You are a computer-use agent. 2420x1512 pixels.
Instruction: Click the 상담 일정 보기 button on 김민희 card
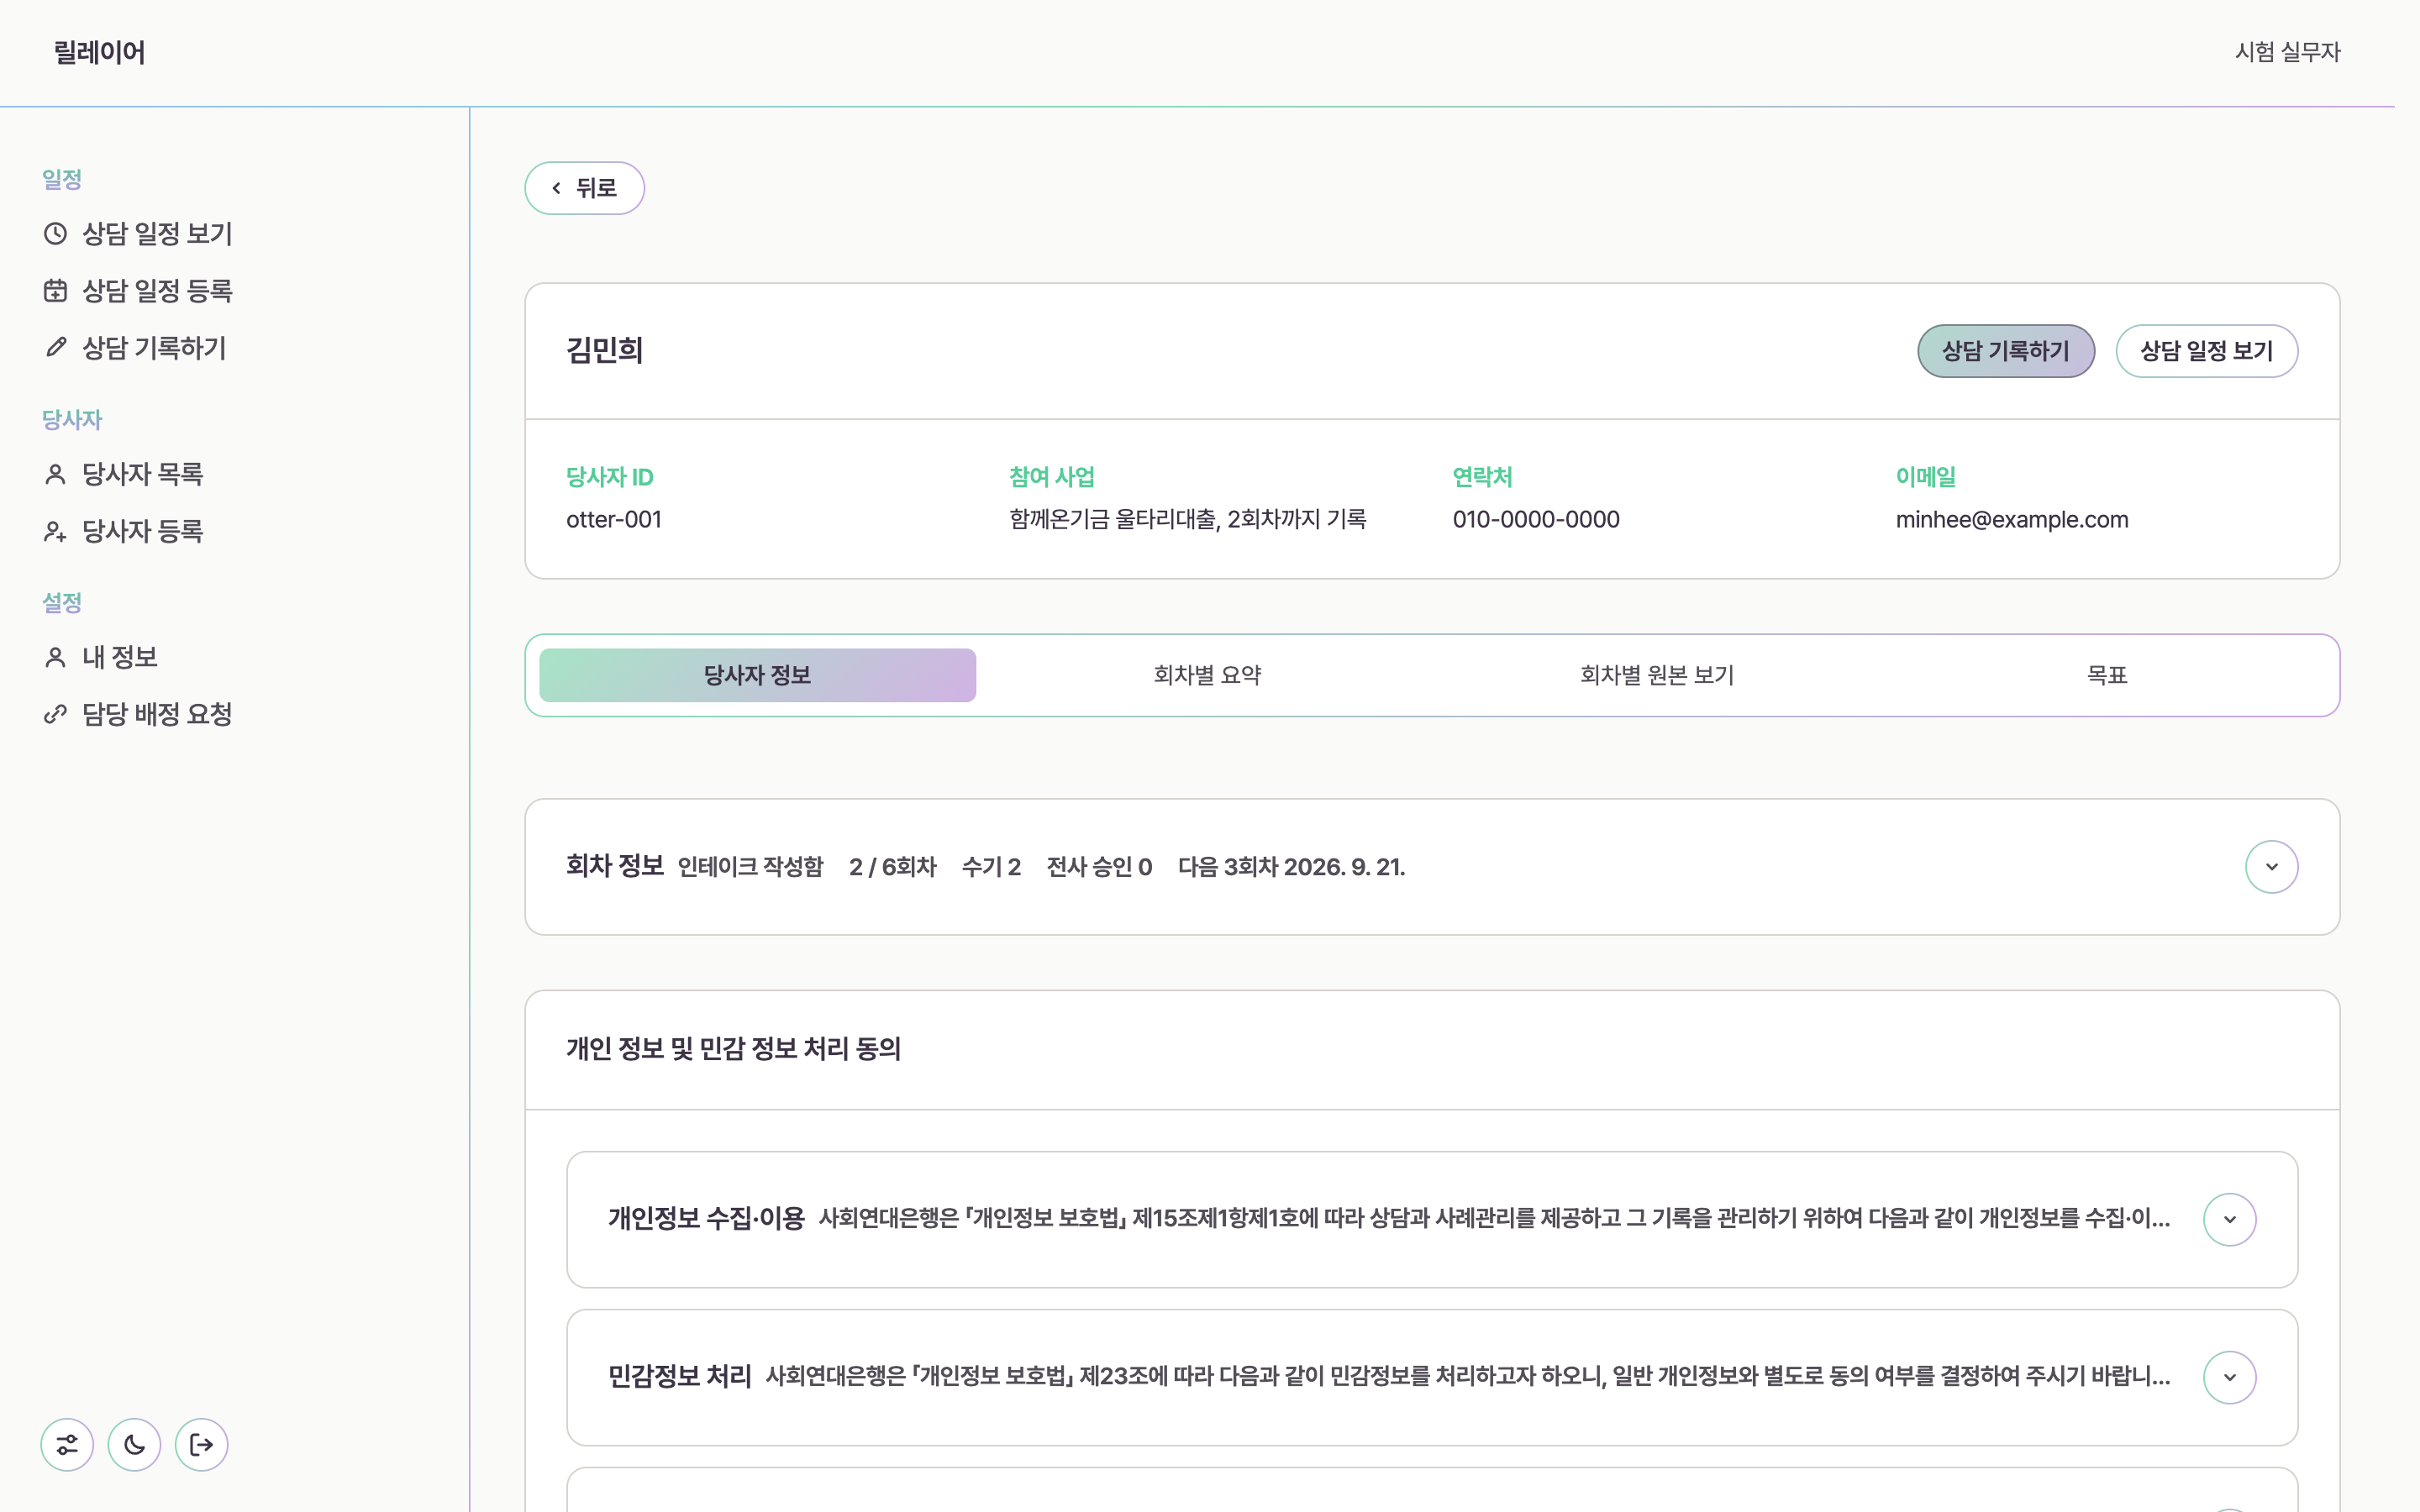(x=2206, y=351)
